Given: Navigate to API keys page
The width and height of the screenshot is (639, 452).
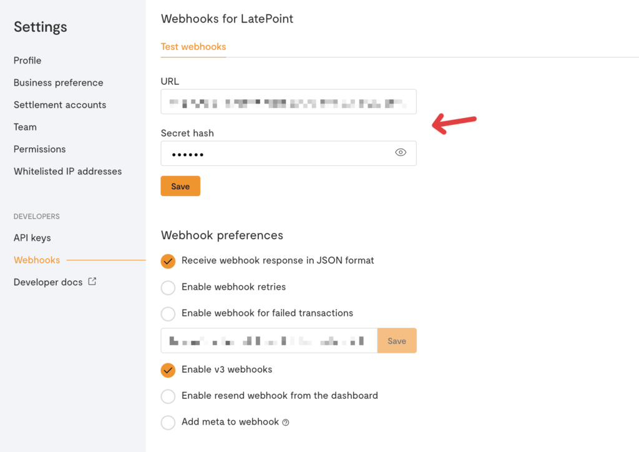Looking at the screenshot, I should (32, 238).
